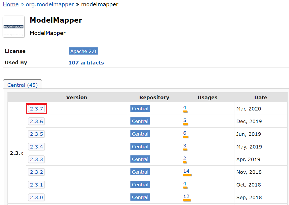
Task: Click modelmapper breadcrumb text
Action: click(x=100, y=4)
